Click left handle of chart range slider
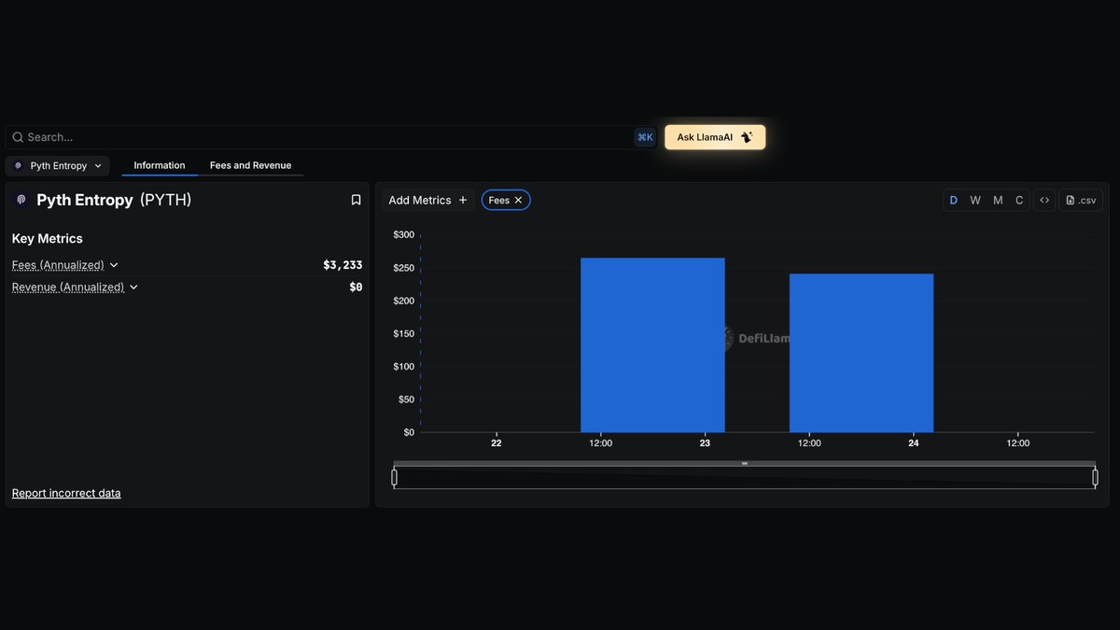 point(394,478)
